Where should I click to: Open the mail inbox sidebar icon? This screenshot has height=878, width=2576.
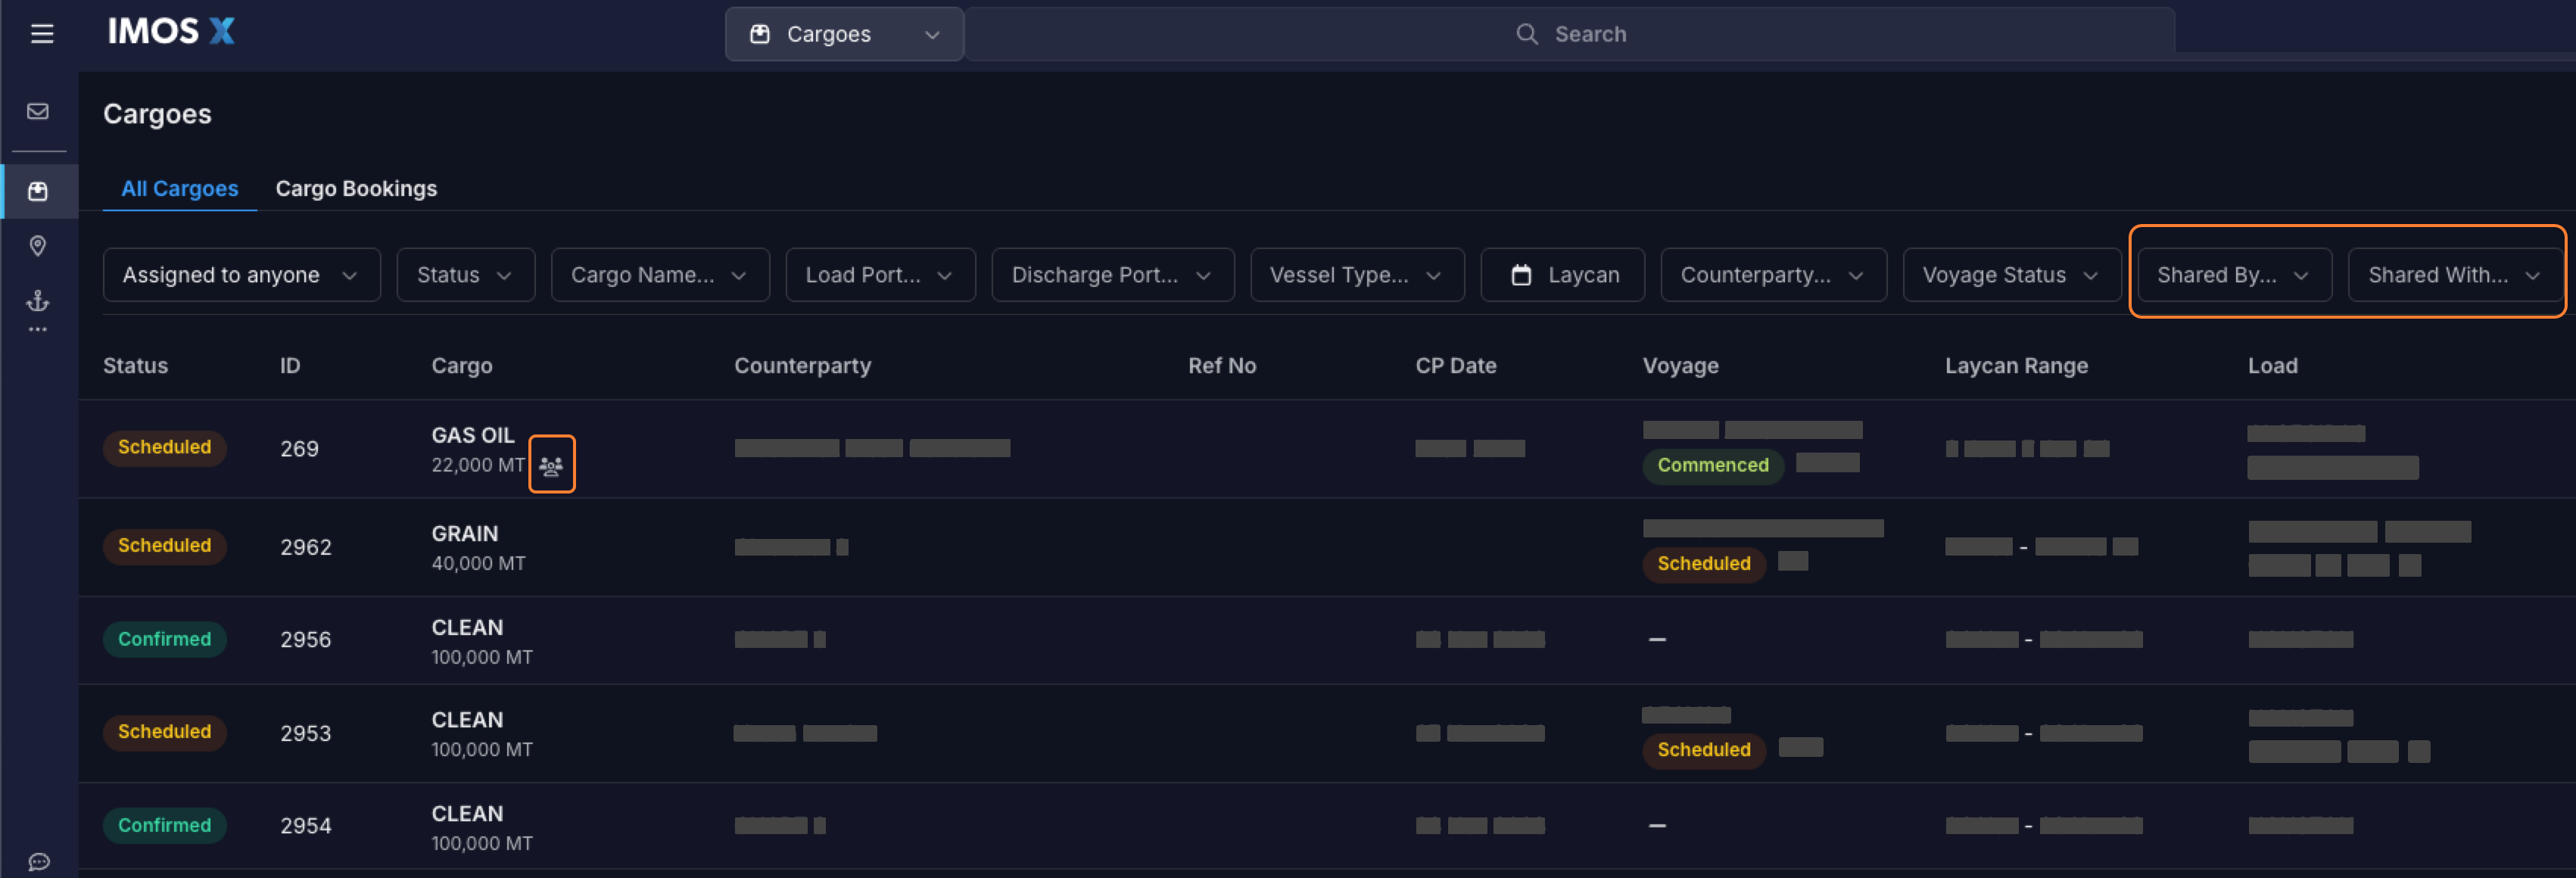click(x=38, y=111)
